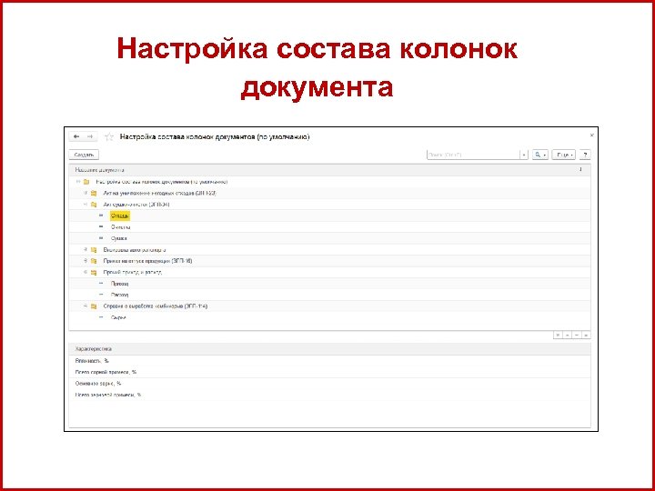Click the move-up list navigation button
The width and height of the screenshot is (655, 491).
tap(568, 336)
